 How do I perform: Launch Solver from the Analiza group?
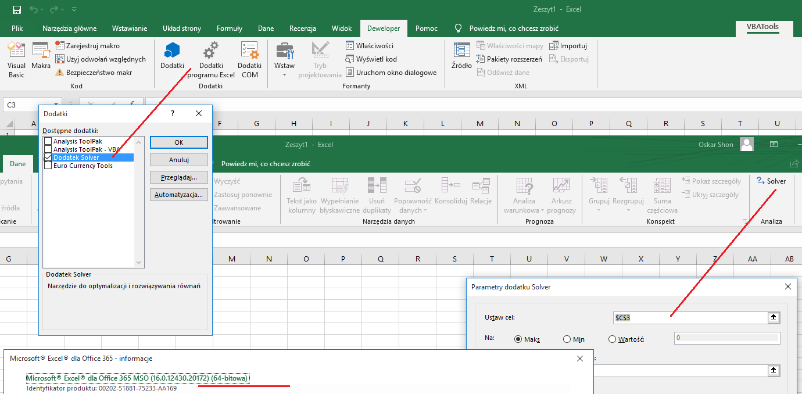point(771,181)
